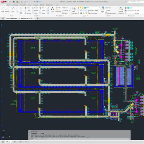Activate the Fillet command

coord(42,11)
